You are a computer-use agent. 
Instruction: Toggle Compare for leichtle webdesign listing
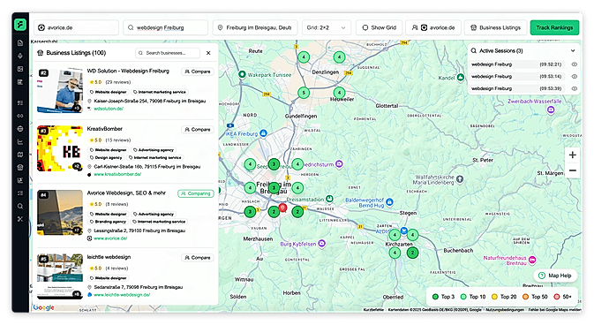[198, 258]
